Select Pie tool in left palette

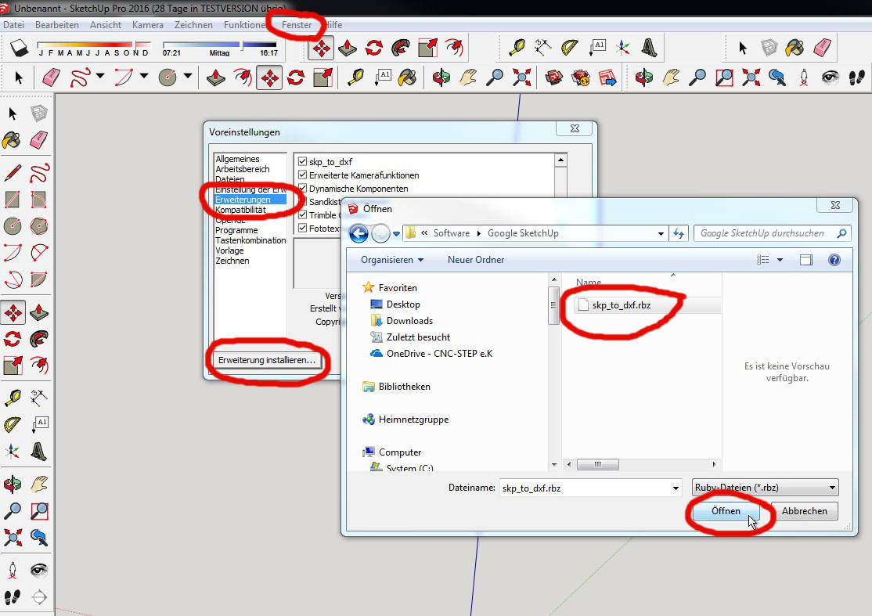pyautogui.click(x=39, y=279)
